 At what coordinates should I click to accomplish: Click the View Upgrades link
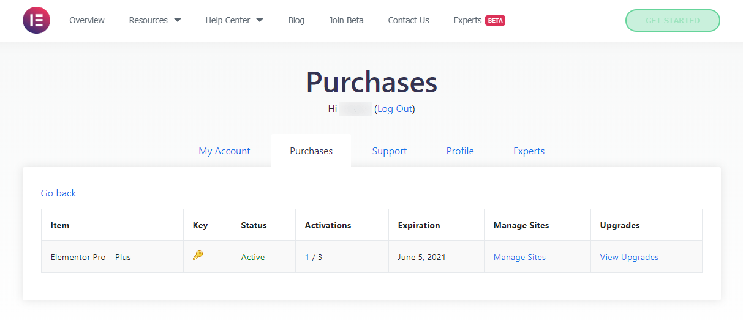(x=629, y=257)
